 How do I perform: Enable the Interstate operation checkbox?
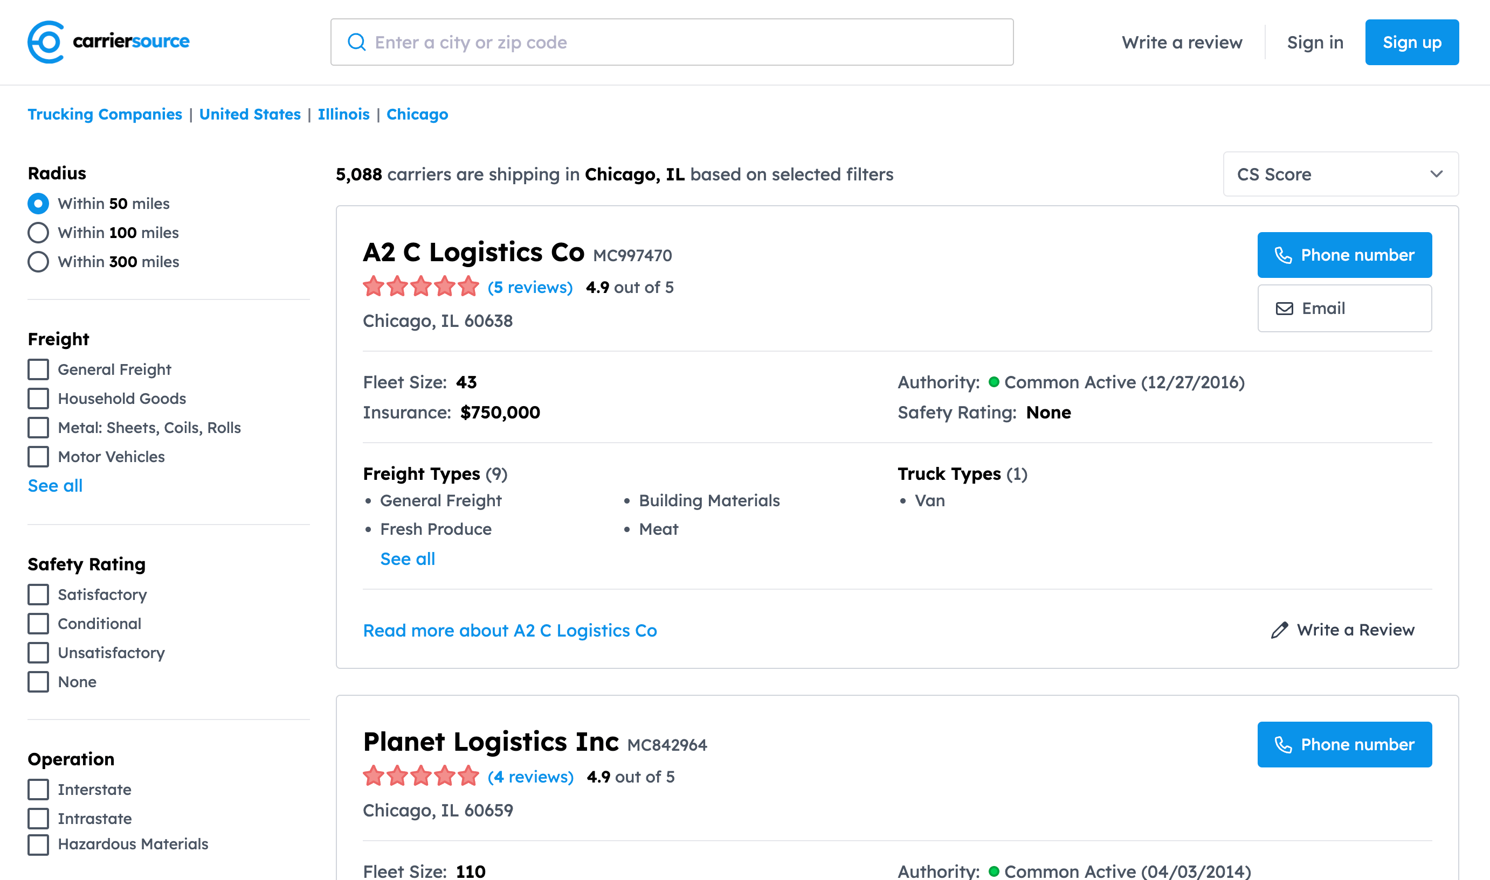tap(37, 789)
